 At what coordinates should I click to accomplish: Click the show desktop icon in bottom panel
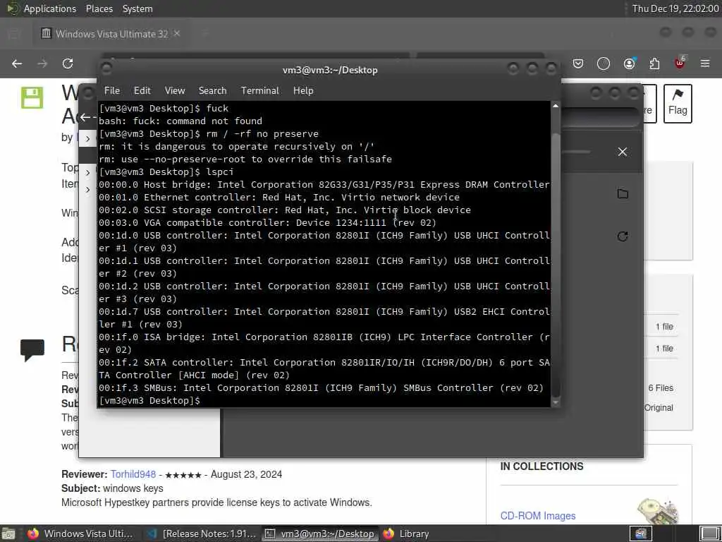point(8,534)
